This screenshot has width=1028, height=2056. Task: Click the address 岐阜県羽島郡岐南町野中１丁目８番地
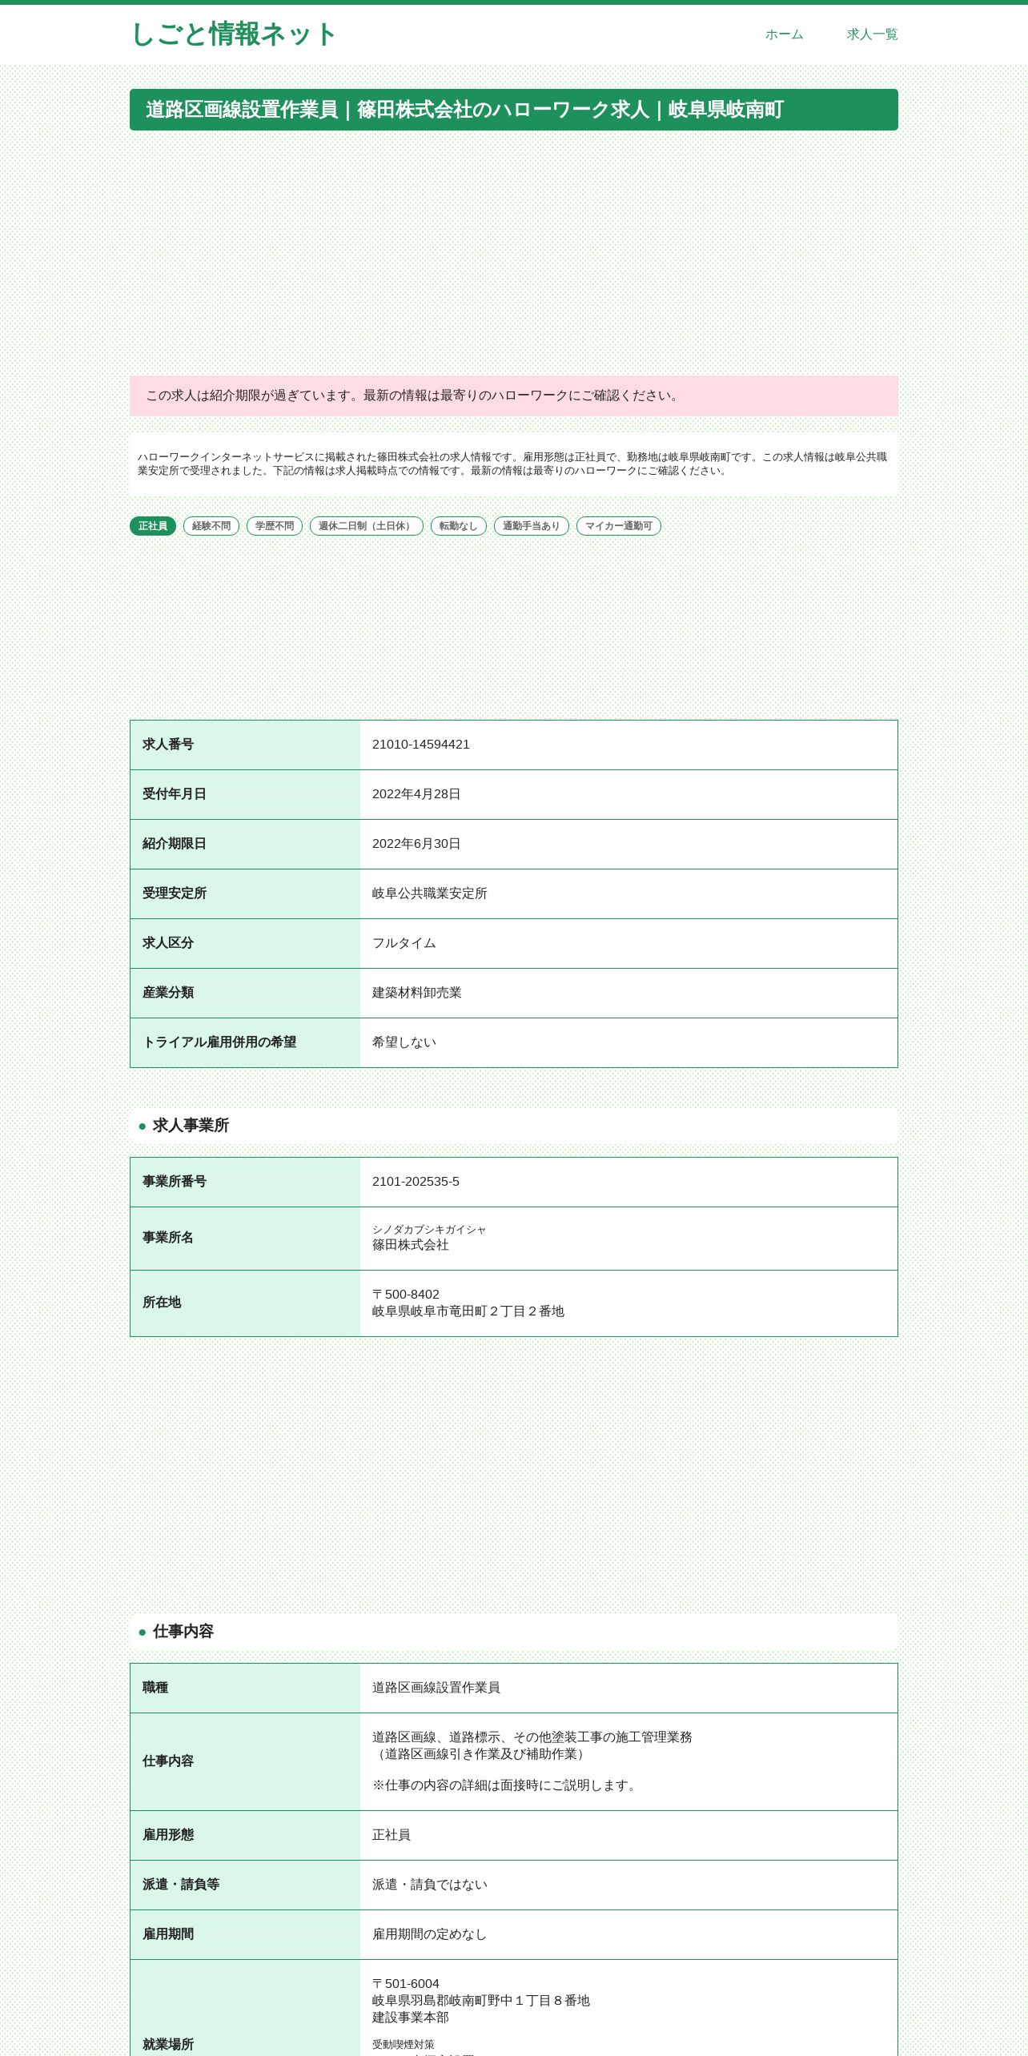(481, 2001)
